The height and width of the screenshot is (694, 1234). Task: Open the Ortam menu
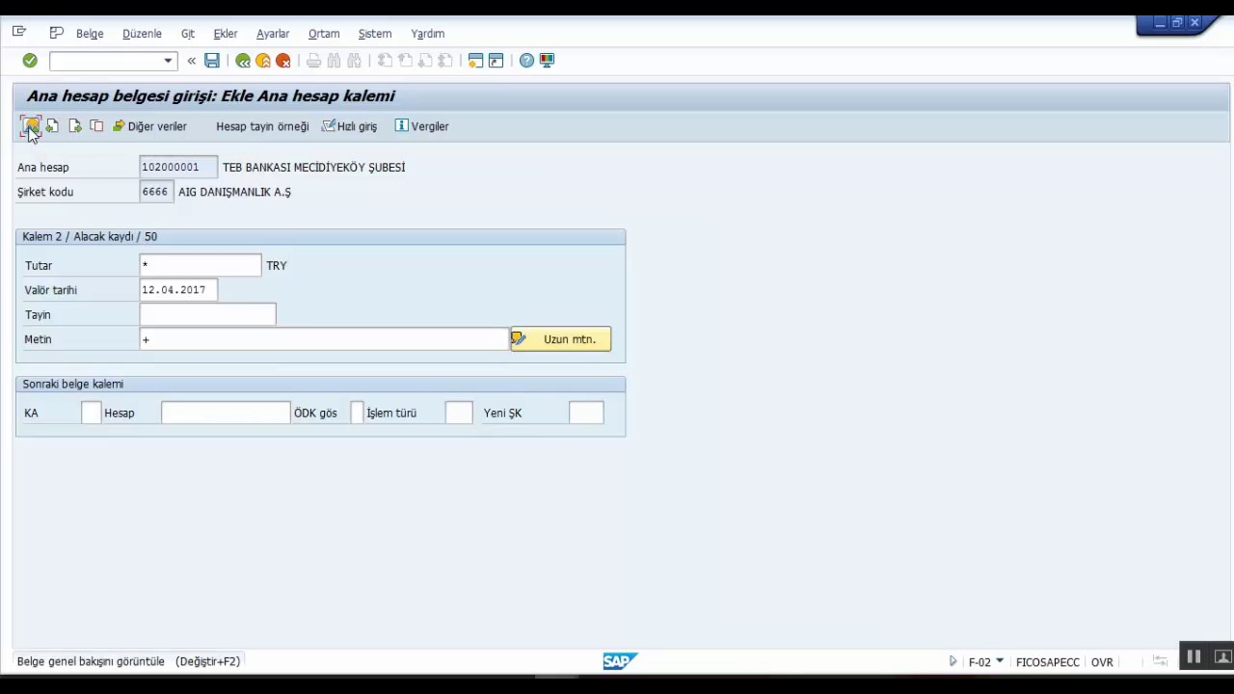pos(324,34)
